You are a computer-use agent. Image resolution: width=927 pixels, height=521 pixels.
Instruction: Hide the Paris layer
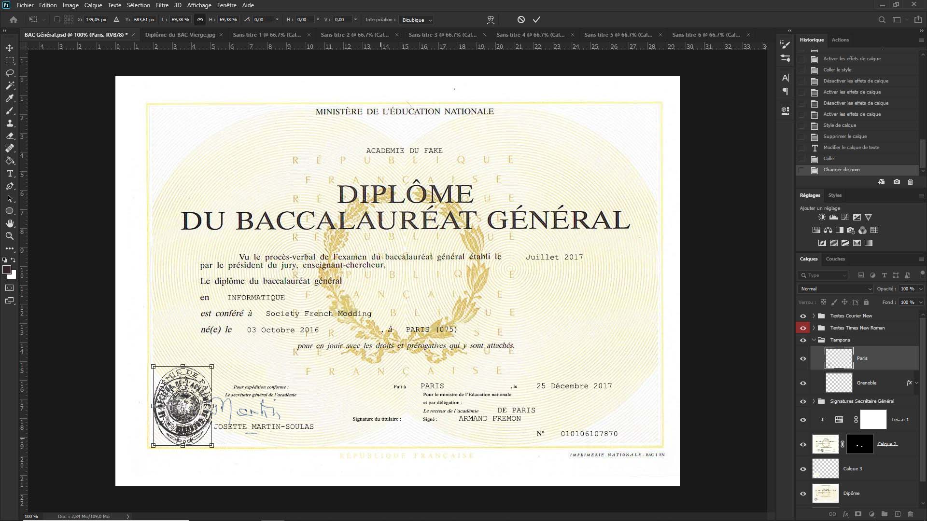[x=803, y=358]
